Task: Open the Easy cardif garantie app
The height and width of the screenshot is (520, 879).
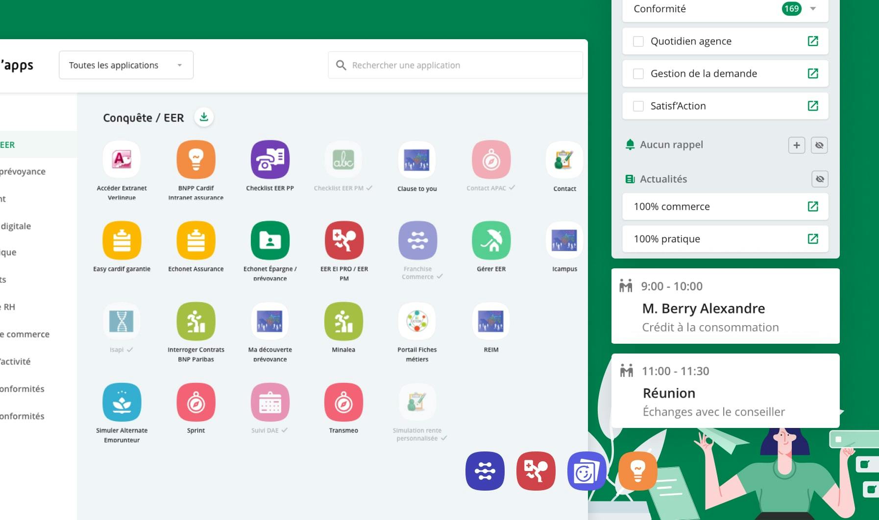Action: coord(122,240)
